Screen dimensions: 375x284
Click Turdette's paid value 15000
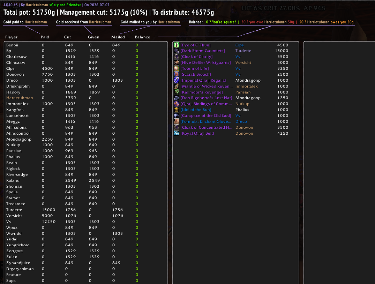point(48,210)
